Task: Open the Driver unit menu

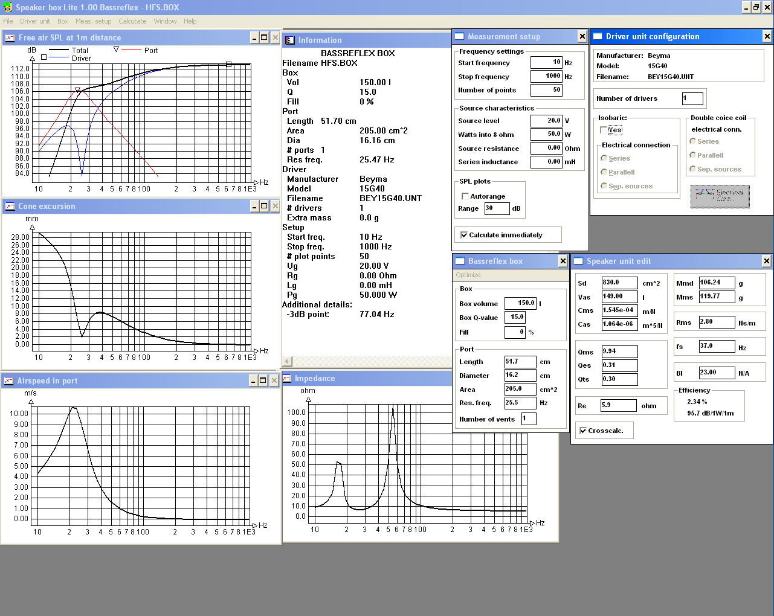Action: click(x=35, y=21)
